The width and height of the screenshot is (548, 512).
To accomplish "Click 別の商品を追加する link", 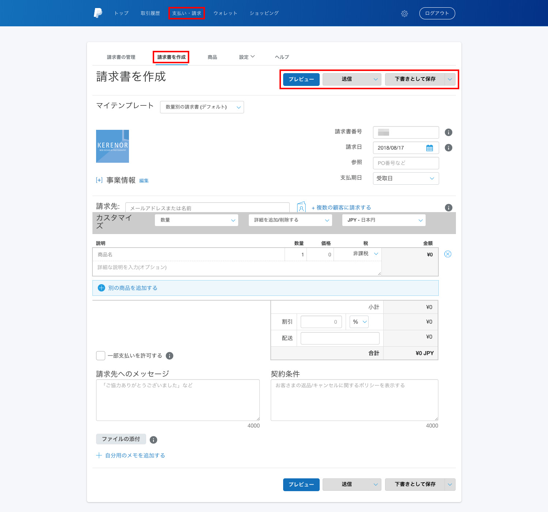I will pyautogui.click(x=133, y=288).
